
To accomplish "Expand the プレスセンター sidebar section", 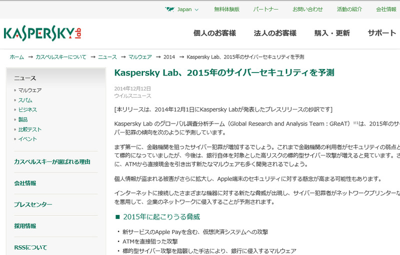I will (x=33, y=204).
